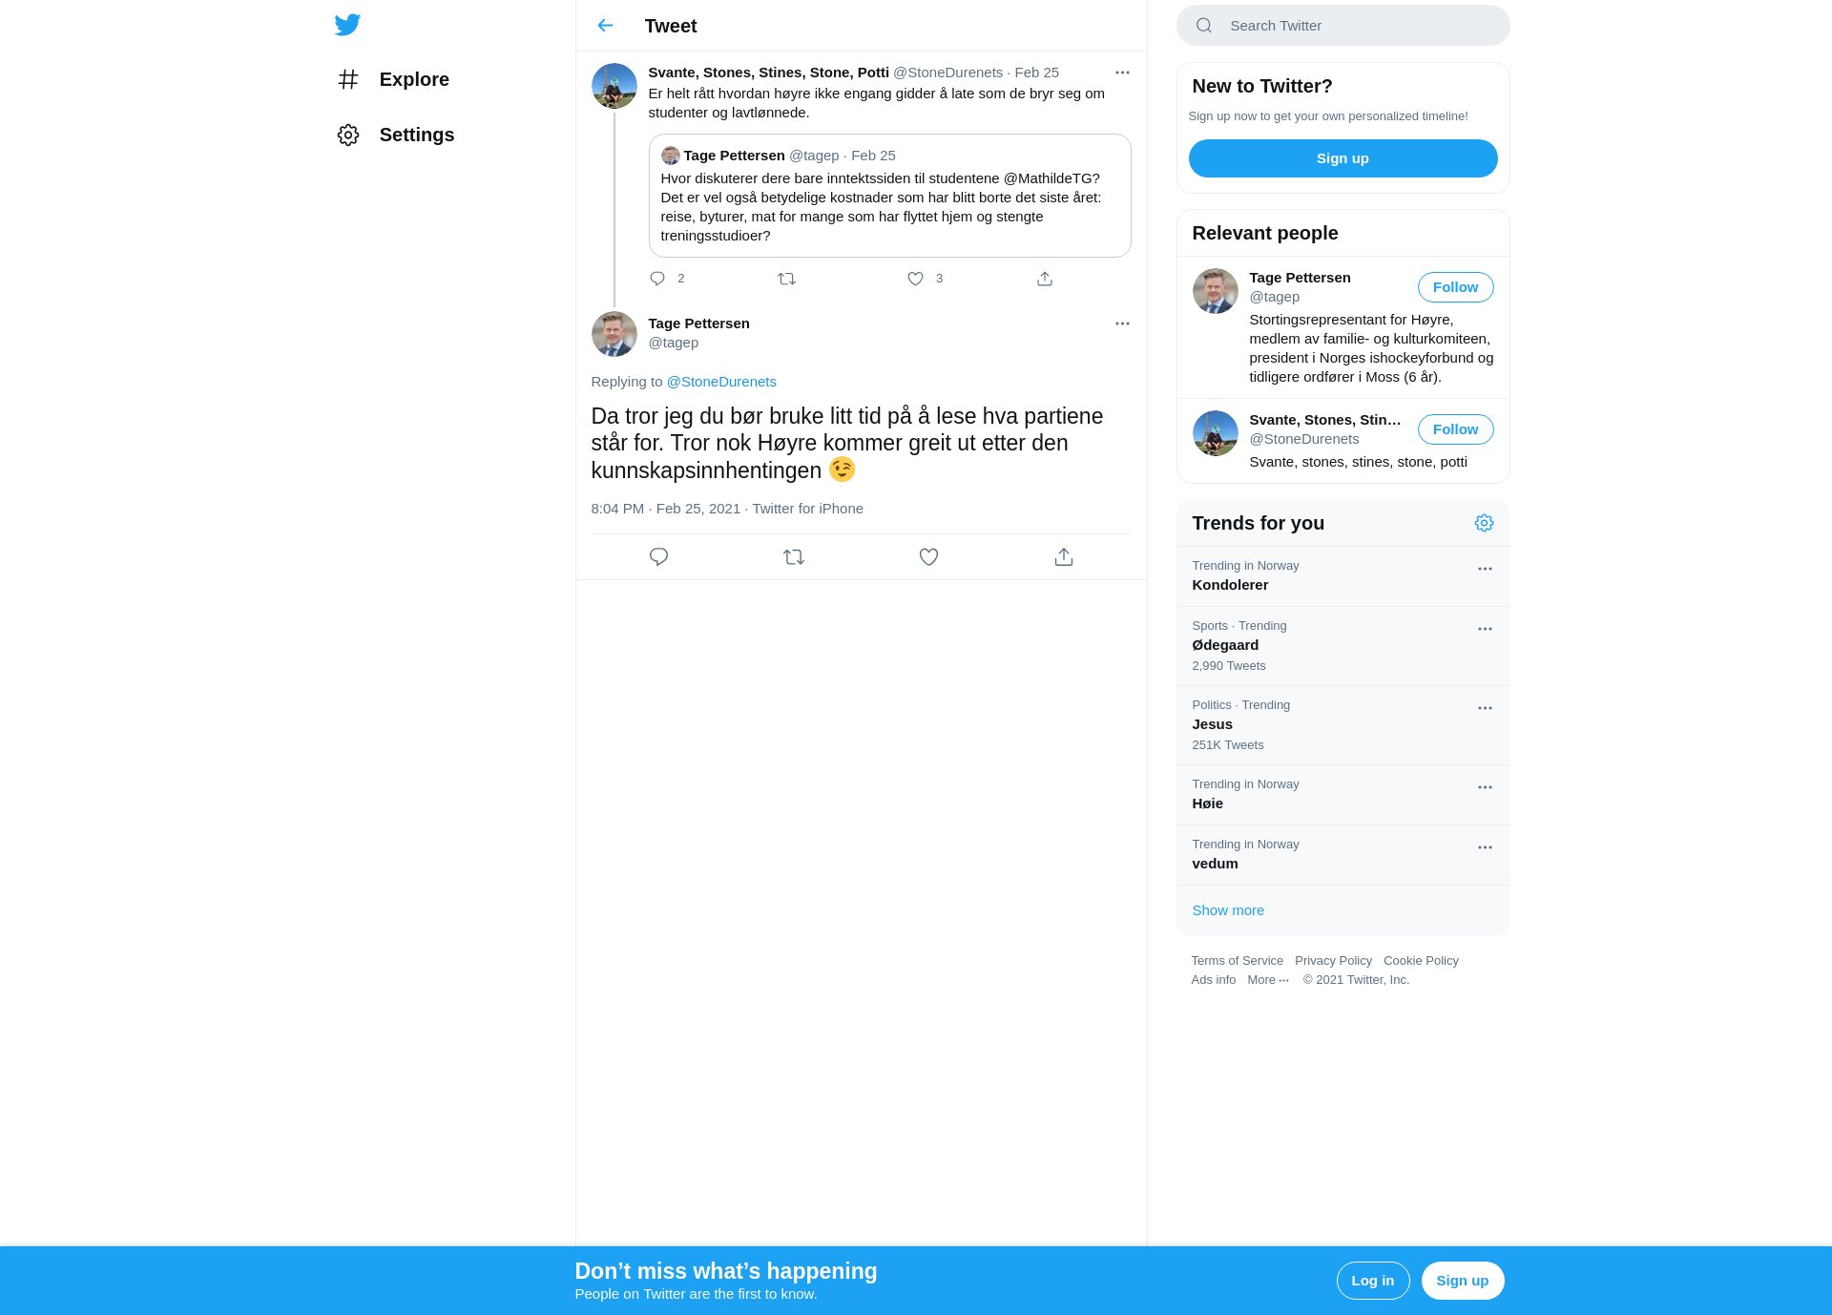Open more options on StoneDurenets tweet

click(x=1122, y=73)
